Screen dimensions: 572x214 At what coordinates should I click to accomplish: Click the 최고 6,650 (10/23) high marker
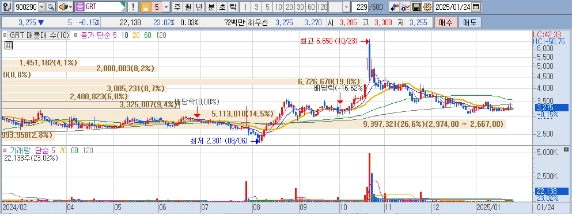[329, 41]
